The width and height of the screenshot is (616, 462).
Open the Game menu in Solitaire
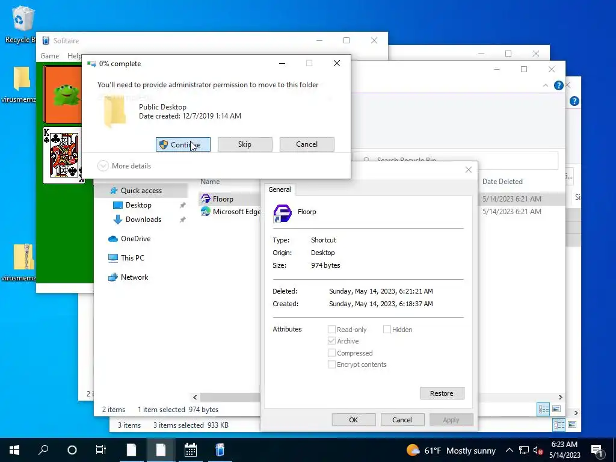pos(49,56)
